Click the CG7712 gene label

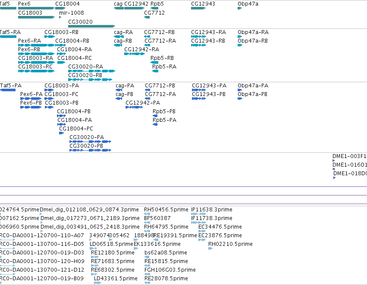pyautogui.click(x=154, y=12)
